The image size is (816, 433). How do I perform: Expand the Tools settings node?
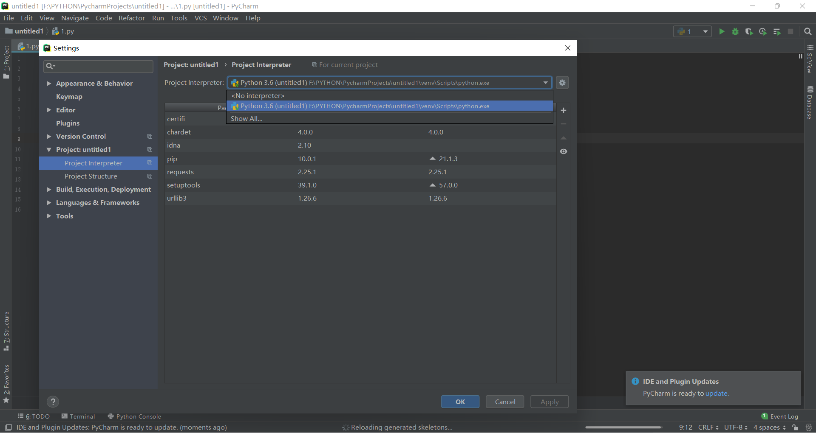tap(49, 216)
